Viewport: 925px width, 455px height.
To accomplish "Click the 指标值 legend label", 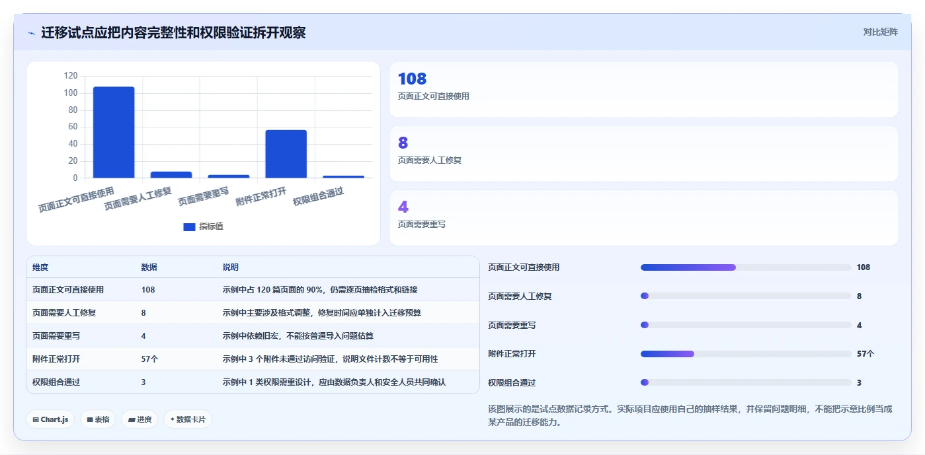I will pyautogui.click(x=211, y=227).
